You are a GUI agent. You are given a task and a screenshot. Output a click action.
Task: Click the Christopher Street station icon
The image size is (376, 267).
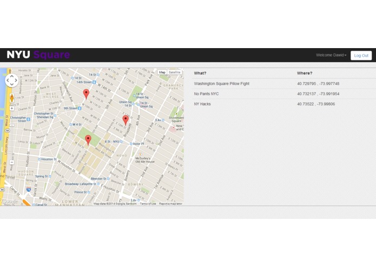(28, 119)
